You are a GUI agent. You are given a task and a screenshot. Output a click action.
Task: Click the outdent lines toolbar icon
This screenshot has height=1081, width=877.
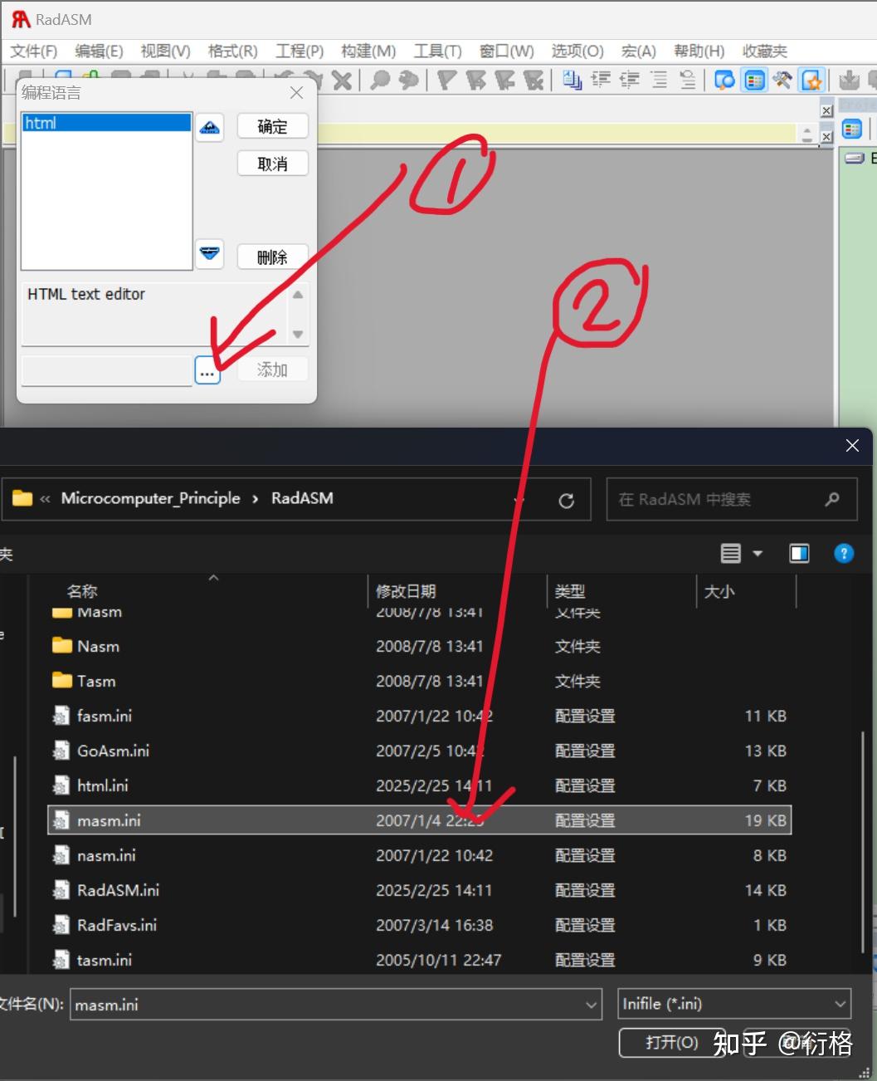point(630,80)
